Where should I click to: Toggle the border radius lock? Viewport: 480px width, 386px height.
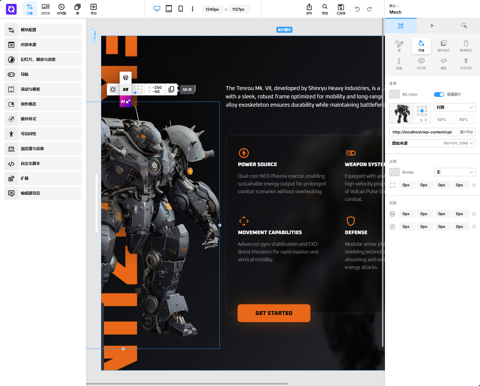point(474,185)
